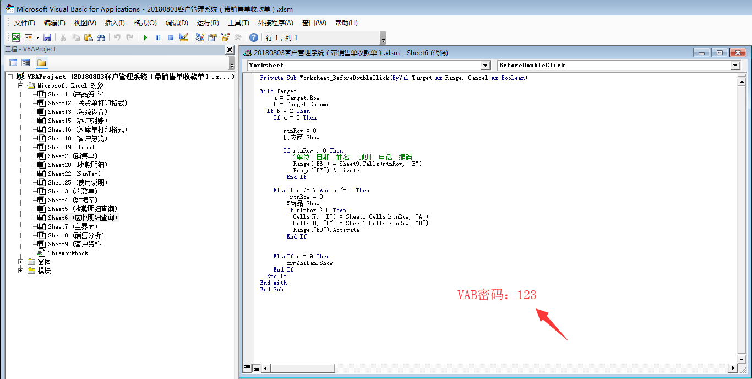Open the 外接程序(A) menu
Screen dimensions: 752x379
point(276,23)
